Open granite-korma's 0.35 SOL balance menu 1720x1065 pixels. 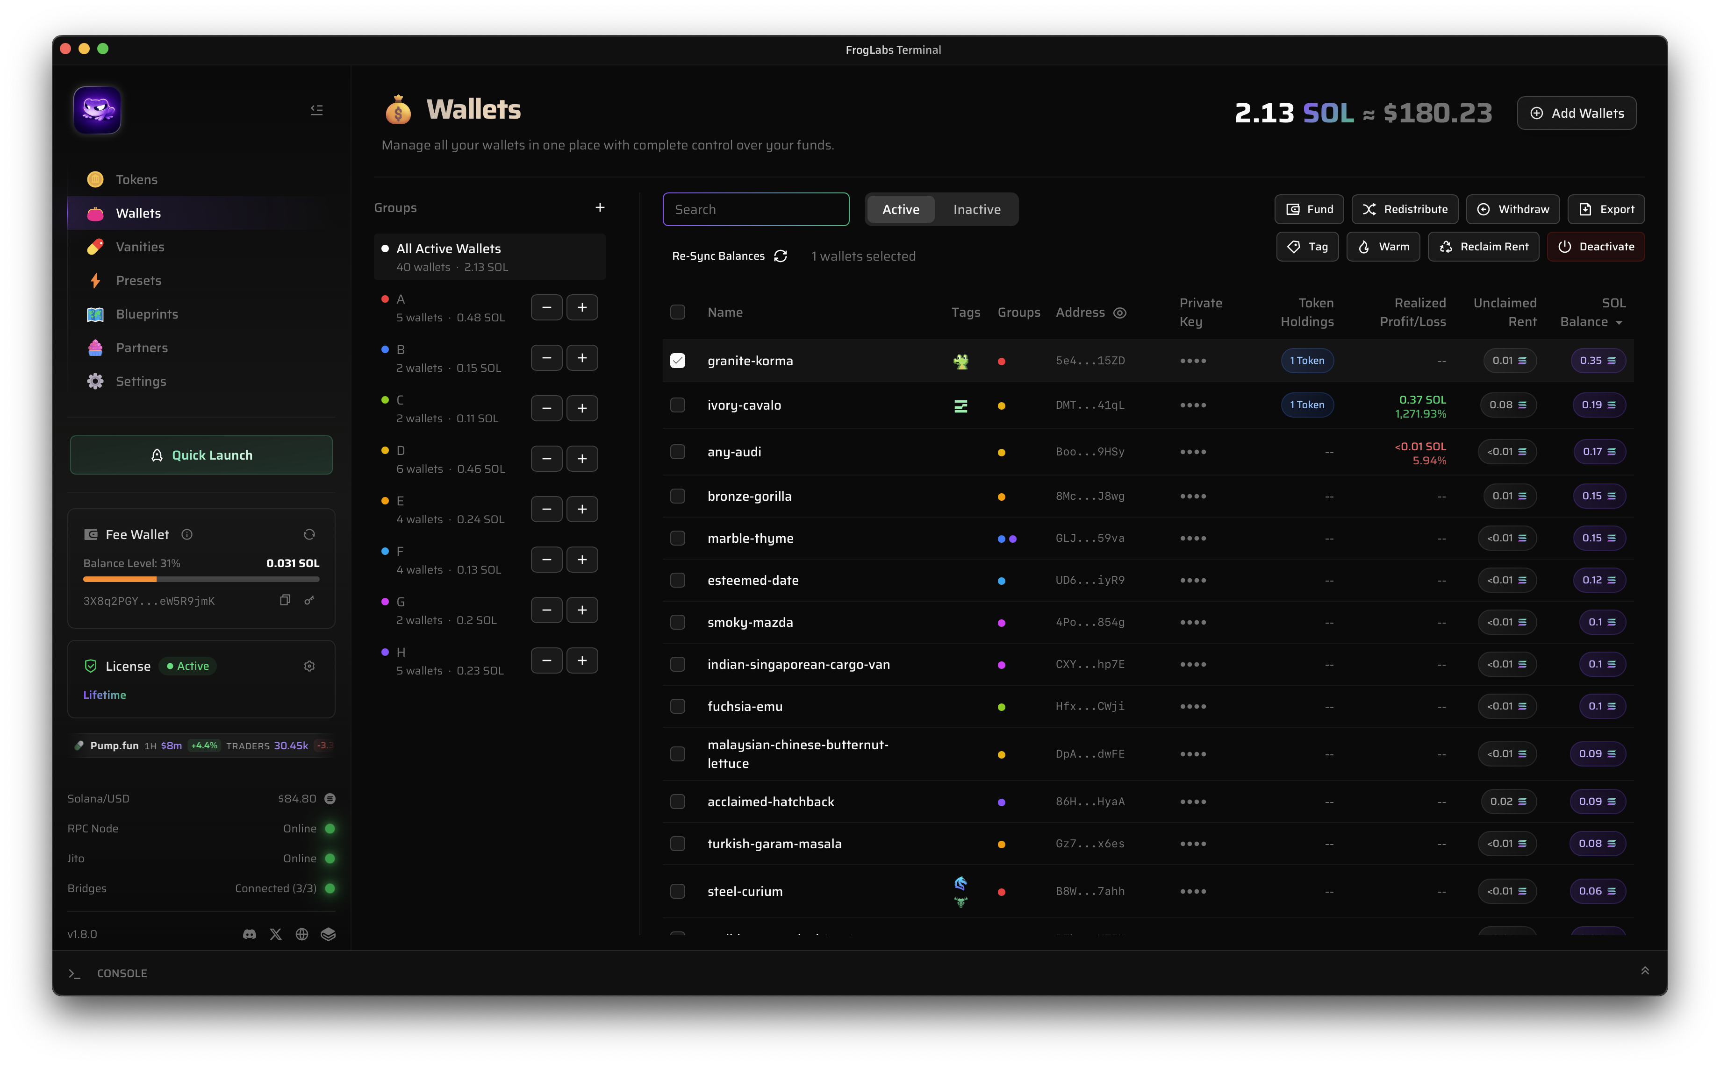coord(1598,361)
